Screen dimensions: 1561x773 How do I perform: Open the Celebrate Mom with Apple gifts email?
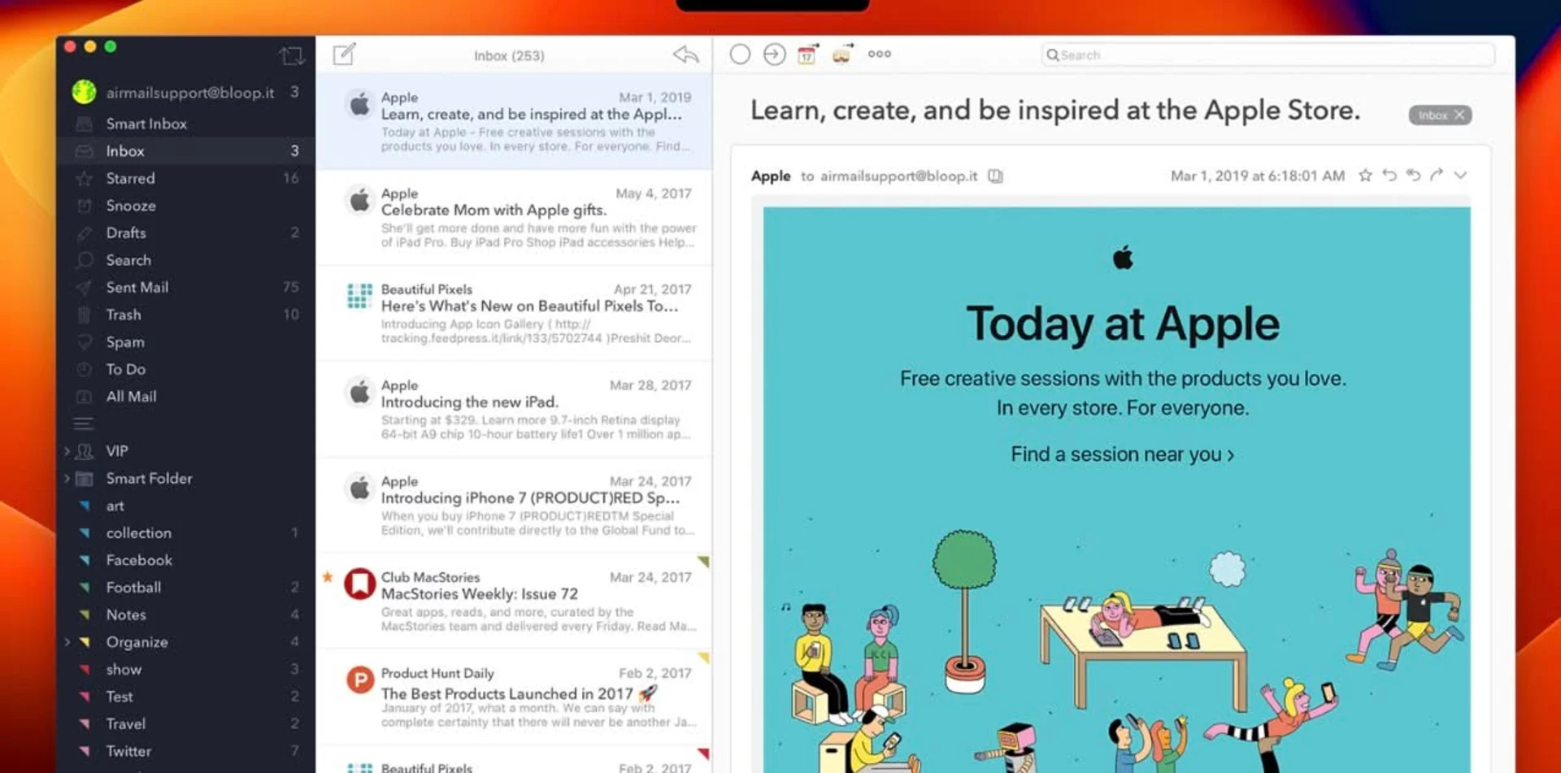(514, 217)
